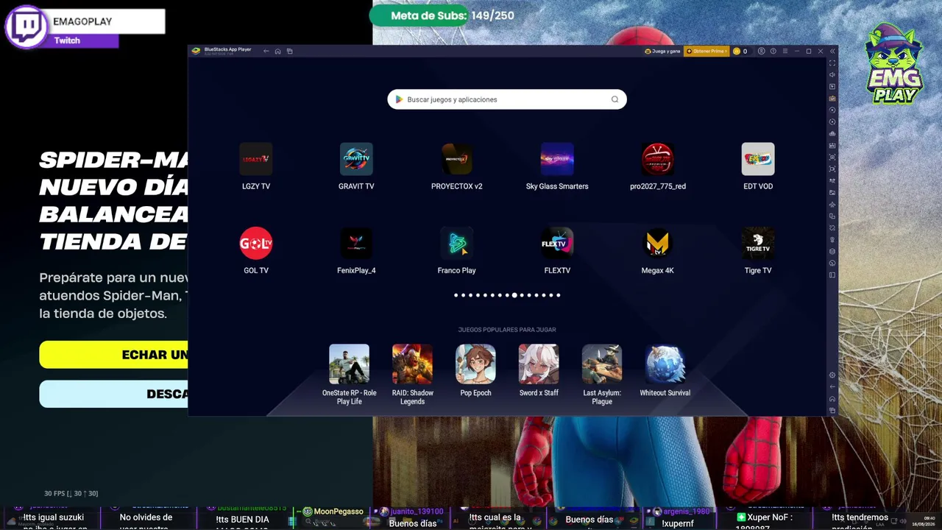942x530 pixels.
Task: Open the pro2027_775_red app
Action: coord(658,159)
